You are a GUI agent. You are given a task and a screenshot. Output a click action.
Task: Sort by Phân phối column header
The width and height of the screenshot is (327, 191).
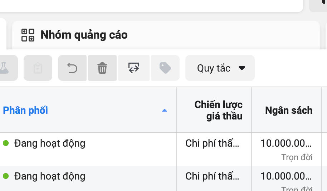click(x=25, y=110)
